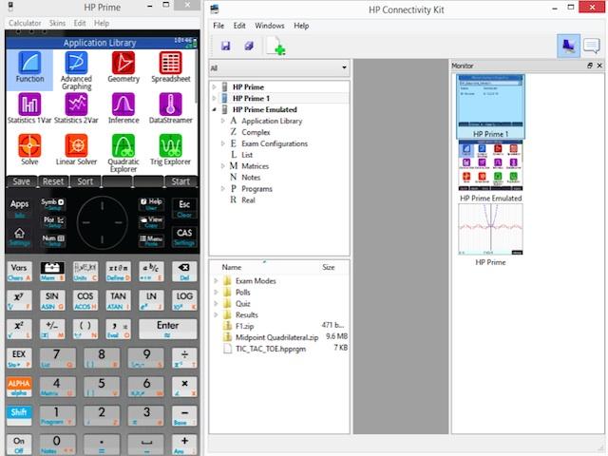Select the Statistics 2Var app icon

pos(76,108)
